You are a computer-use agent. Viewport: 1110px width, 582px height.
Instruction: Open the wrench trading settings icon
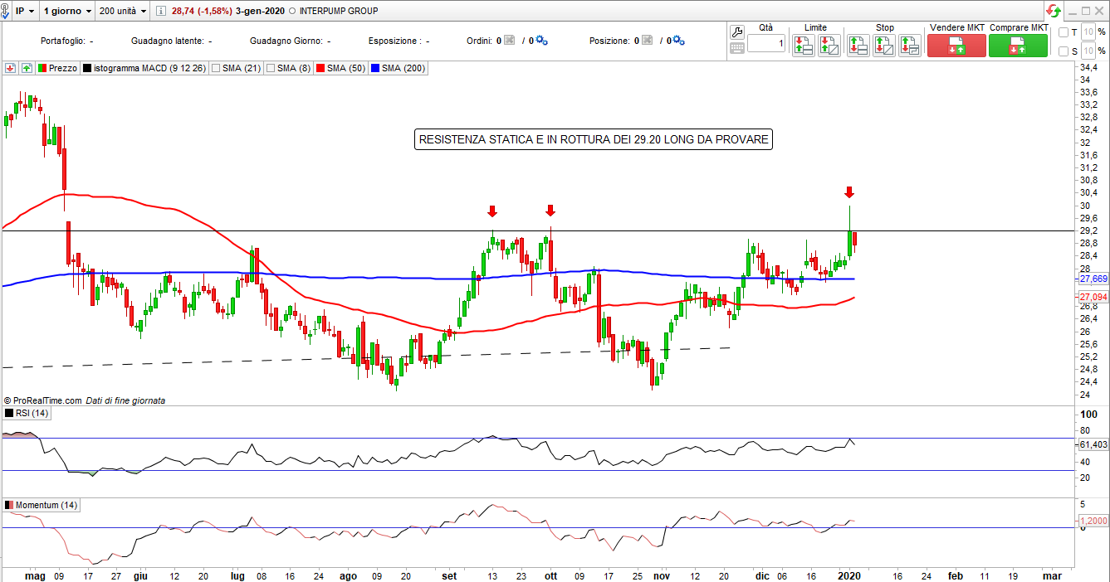pos(736,32)
